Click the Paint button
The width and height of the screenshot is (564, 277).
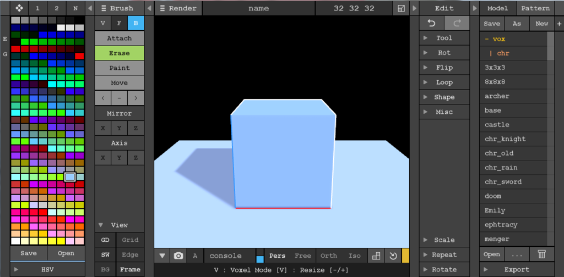tap(120, 68)
